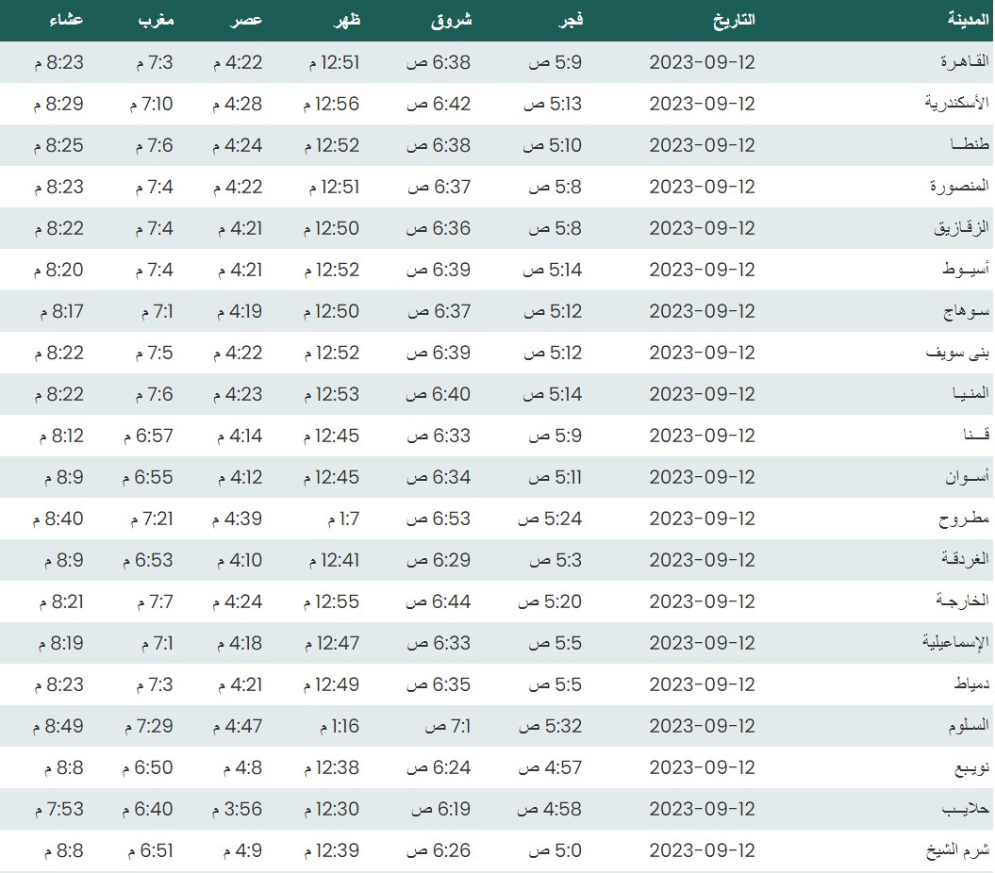This screenshot has width=995, height=873.
Task: Click the الأسكندرية (Alexandria) city name
Action: 956,104
